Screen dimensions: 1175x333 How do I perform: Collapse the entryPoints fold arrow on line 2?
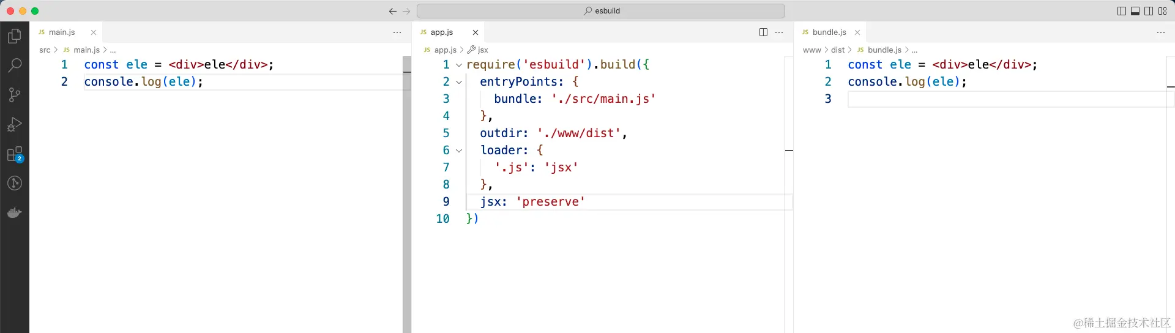(x=459, y=82)
